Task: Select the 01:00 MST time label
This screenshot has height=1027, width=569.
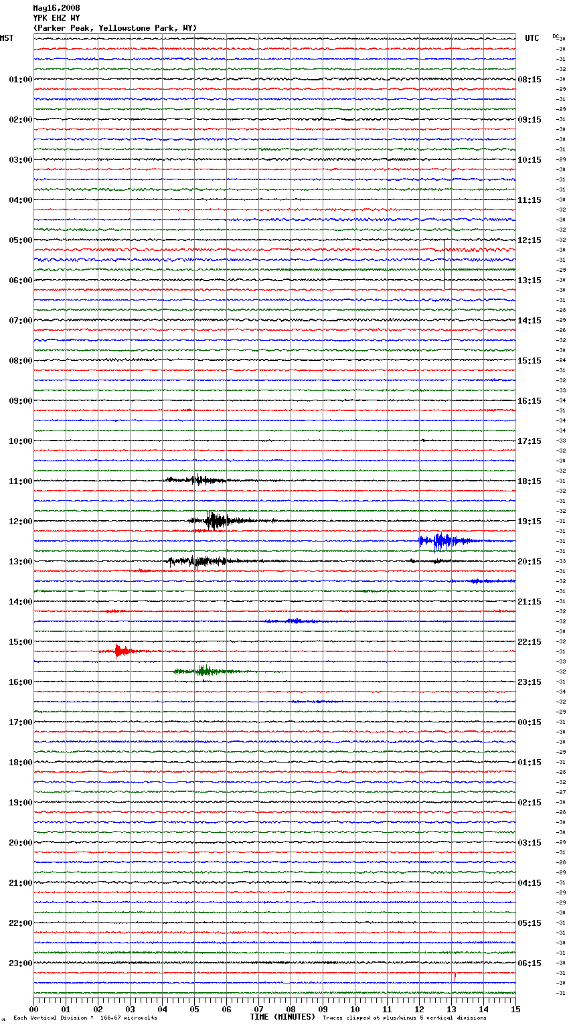Action: click(x=20, y=80)
